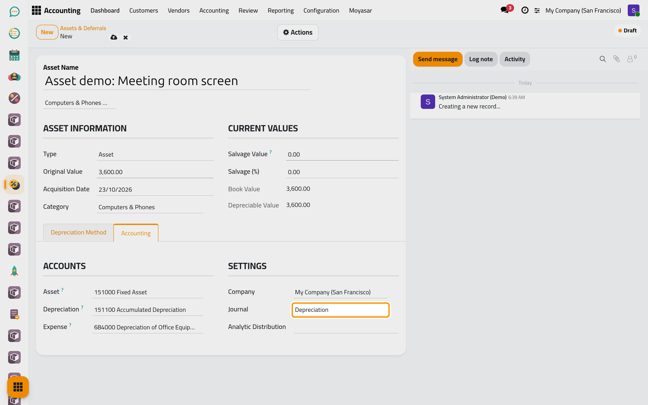Save record manually with cloud upload icon
The width and height of the screenshot is (648, 405).
(x=114, y=37)
